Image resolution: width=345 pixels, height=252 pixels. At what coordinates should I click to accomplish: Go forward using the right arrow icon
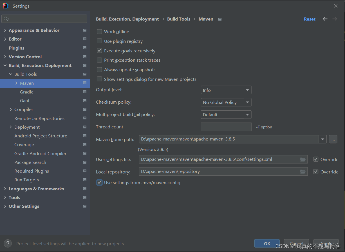click(x=335, y=19)
